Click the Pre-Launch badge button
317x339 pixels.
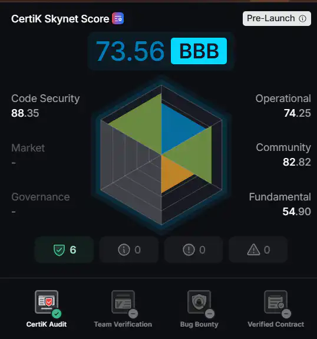[277, 19]
